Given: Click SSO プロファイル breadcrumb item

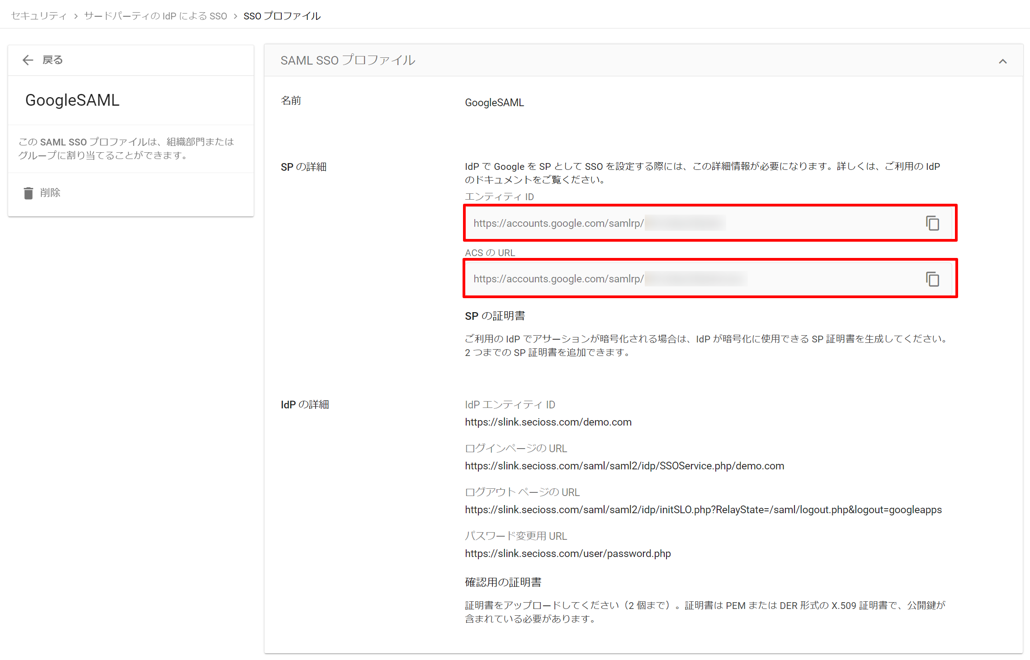Looking at the screenshot, I should tap(282, 16).
